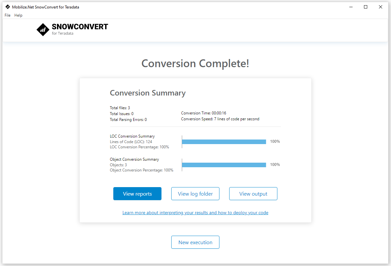Close the SnowConvert window
This screenshot has height=266, width=391.
tap(381, 7)
